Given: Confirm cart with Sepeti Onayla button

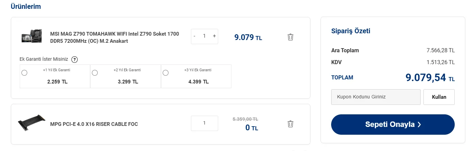Looking at the screenshot, I should coord(393,125).
